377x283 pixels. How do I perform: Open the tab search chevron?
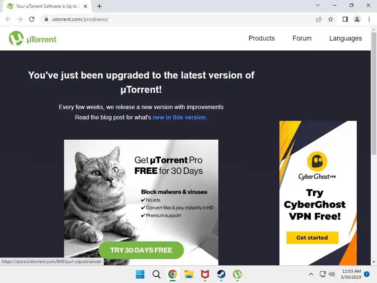[318, 5]
